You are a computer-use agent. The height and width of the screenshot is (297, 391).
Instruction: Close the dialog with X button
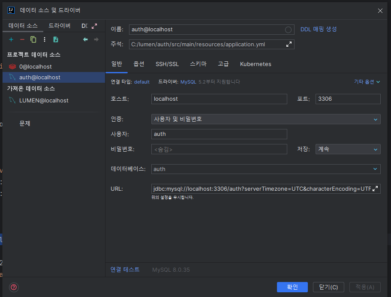coord(380,11)
